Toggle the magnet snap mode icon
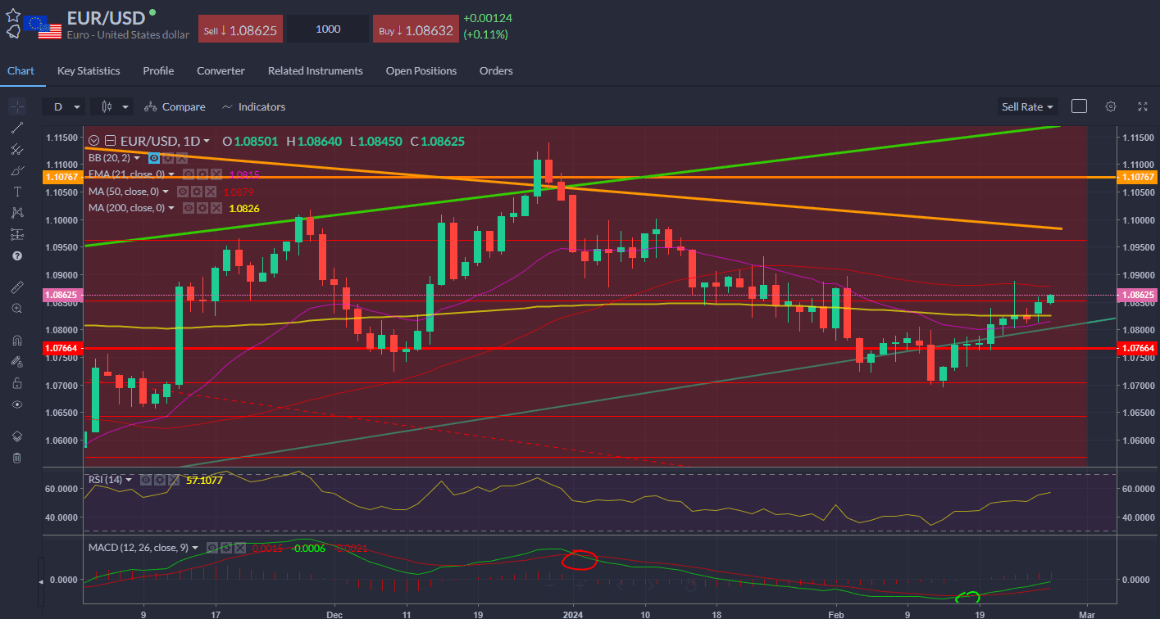Viewport: 1160px width, 619px height. [x=17, y=341]
